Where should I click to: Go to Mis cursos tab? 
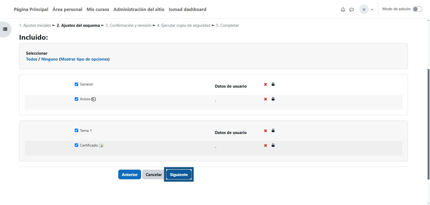[98, 9]
